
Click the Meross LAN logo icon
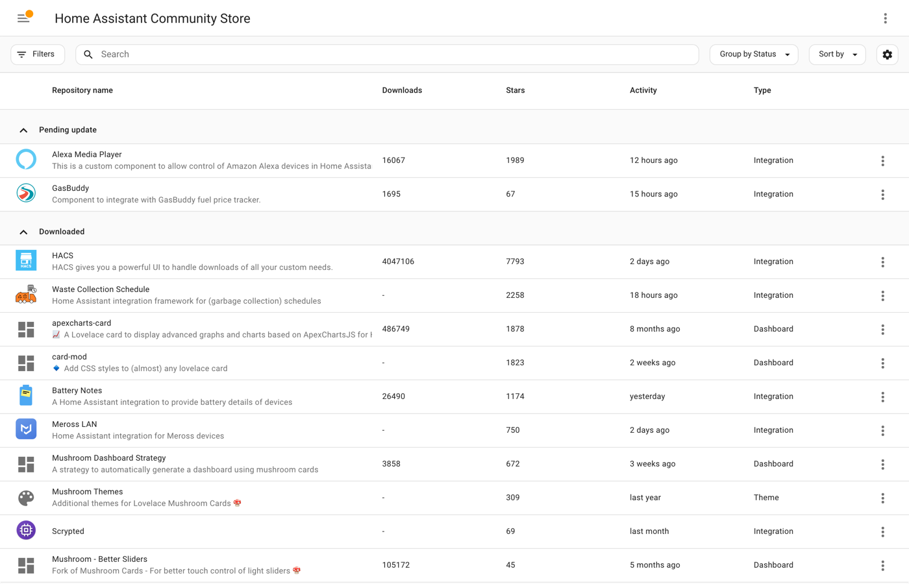point(26,430)
